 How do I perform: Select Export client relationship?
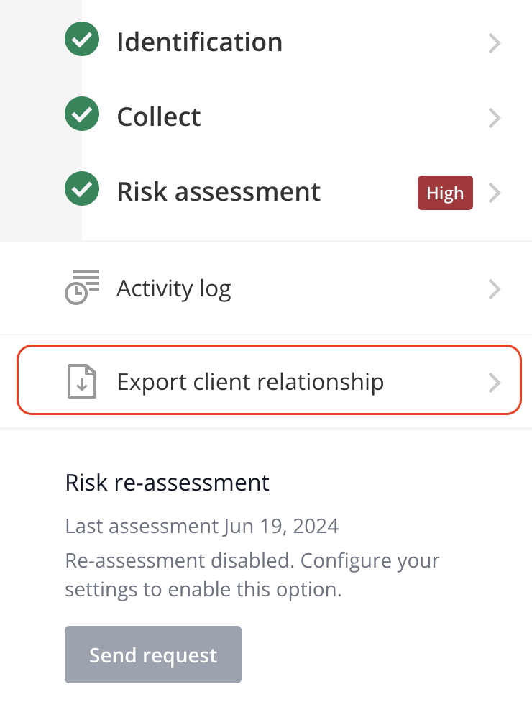[269, 380]
